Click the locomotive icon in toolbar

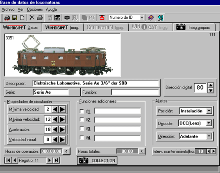click(7, 18)
